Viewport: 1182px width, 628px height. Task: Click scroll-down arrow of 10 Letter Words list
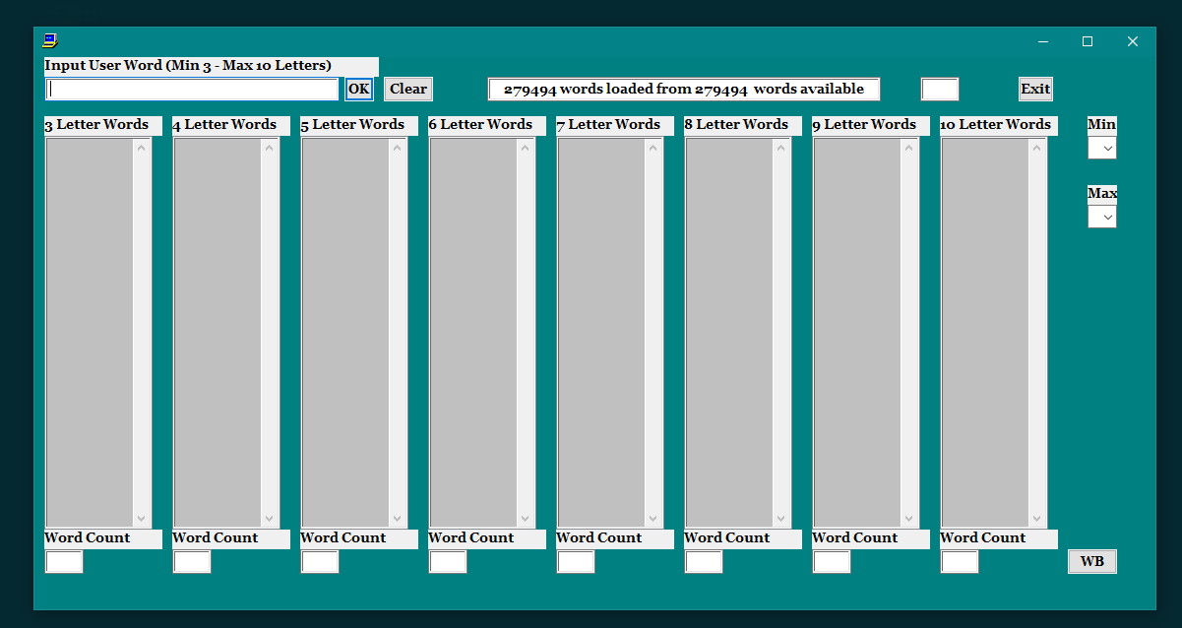click(1037, 519)
